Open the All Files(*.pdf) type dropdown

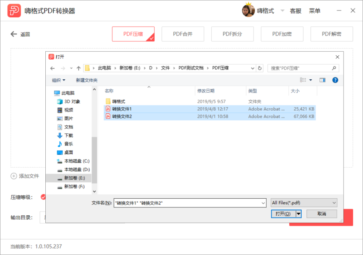point(304,203)
